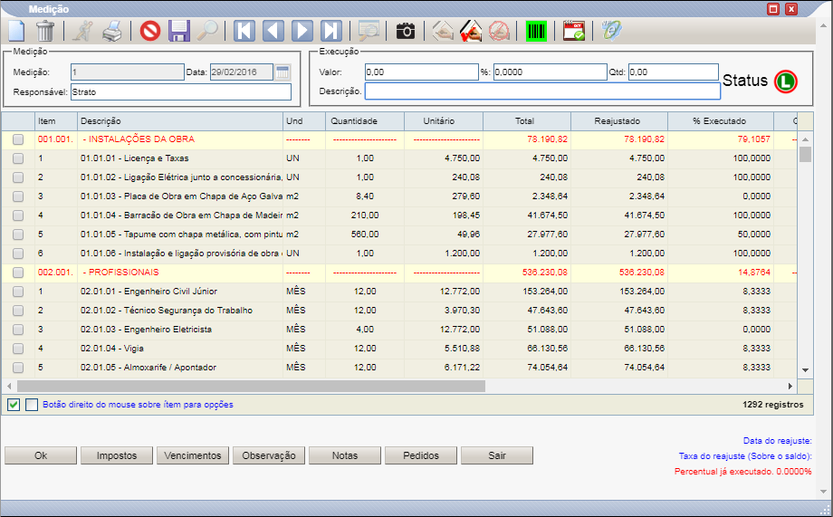Click the grid's scroll down arrow
This screenshot has height=517, width=833.
[x=805, y=370]
